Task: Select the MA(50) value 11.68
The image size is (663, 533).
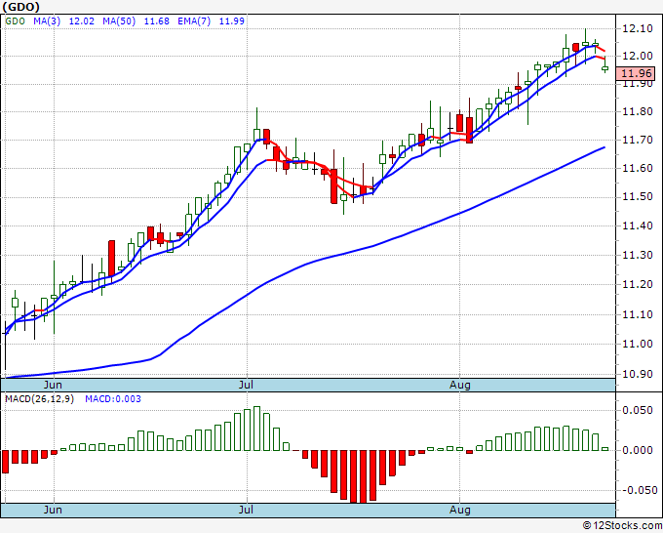Action: (x=156, y=20)
